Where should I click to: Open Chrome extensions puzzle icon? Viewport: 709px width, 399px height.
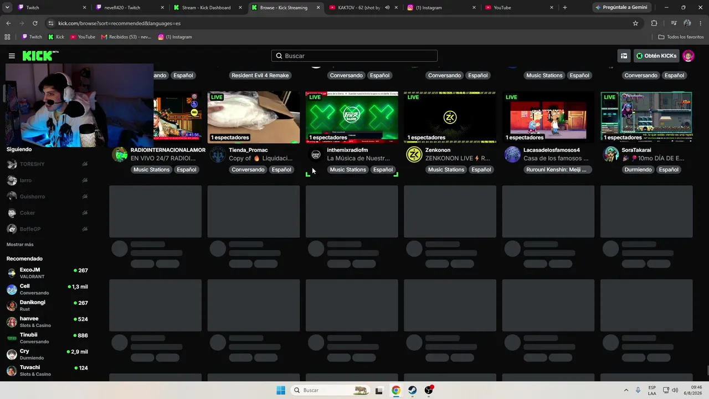pos(654,23)
